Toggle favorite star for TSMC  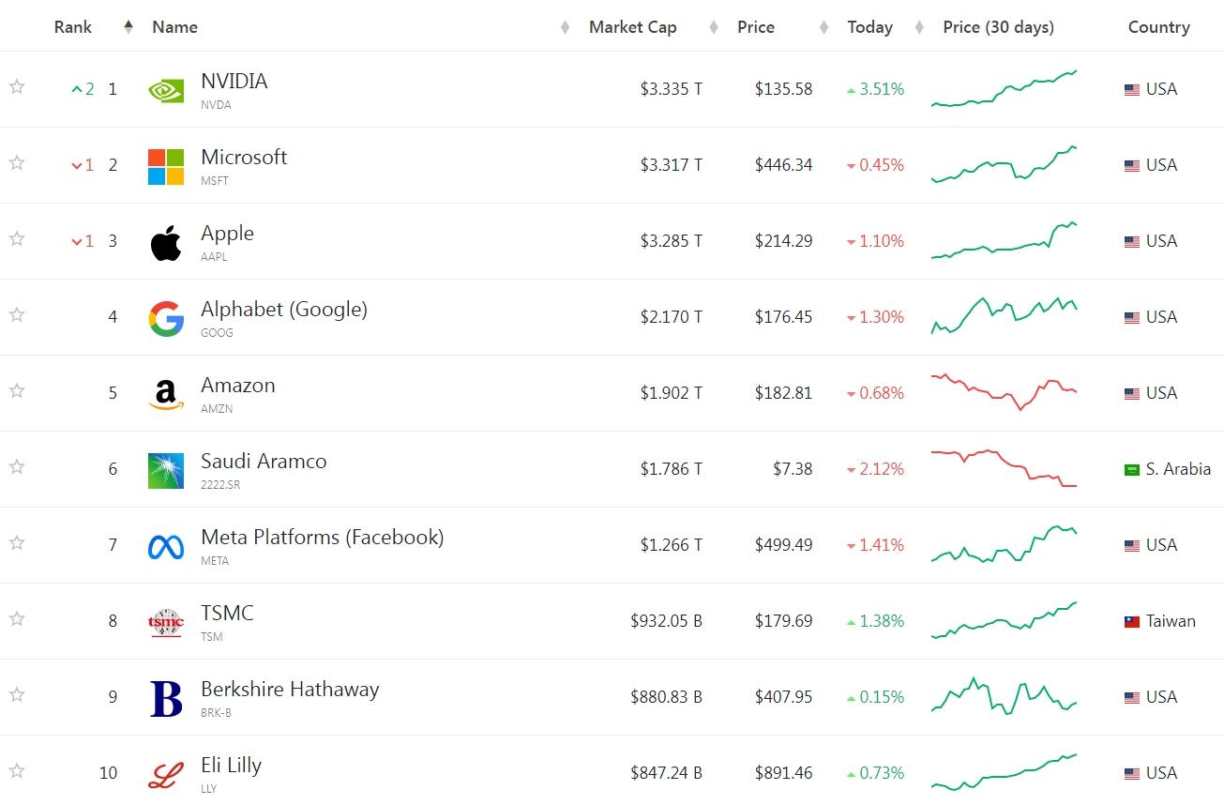tap(17, 619)
